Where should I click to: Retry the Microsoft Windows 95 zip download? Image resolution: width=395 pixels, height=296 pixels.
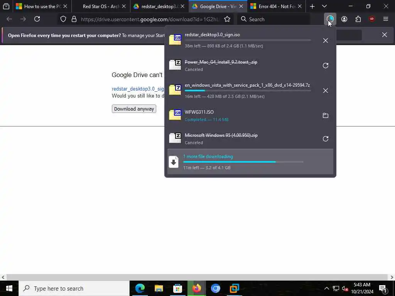click(326, 139)
